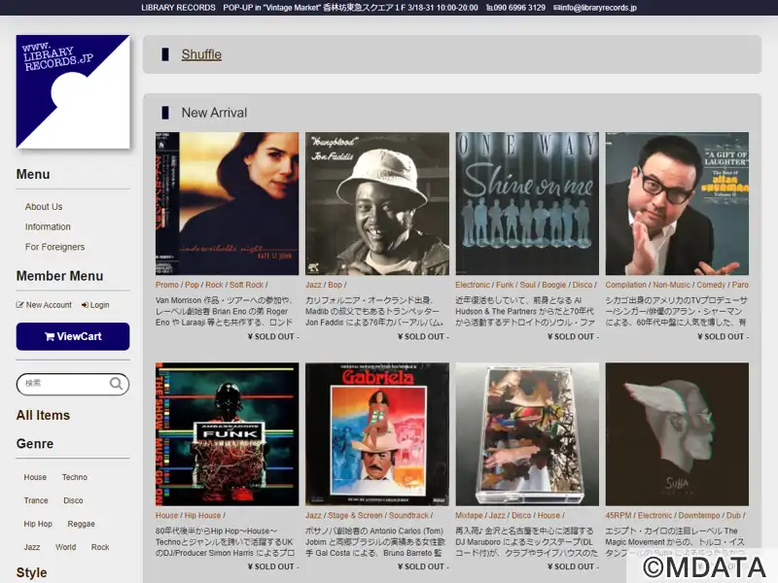
Task: Click the Madlib description of Jon Faddis
Action: [x=375, y=311]
